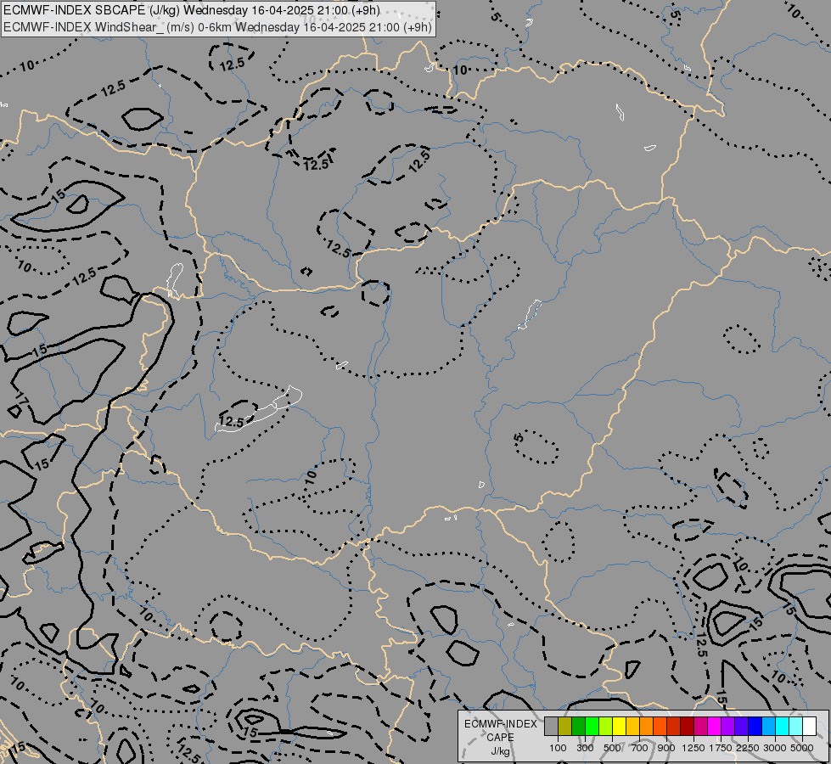Click the 'J/kg' unit label in the legend
831x764 pixels.
tap(500, 752)
